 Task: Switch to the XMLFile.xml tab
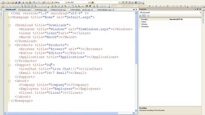click(x=11, y=10)
